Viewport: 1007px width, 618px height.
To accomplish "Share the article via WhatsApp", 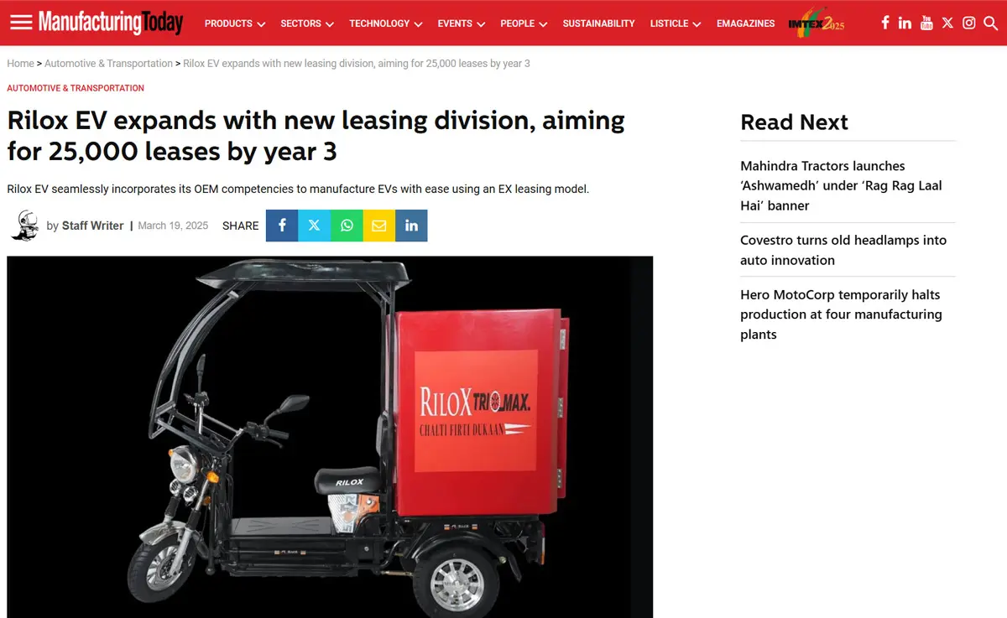I will click(347, 226).
